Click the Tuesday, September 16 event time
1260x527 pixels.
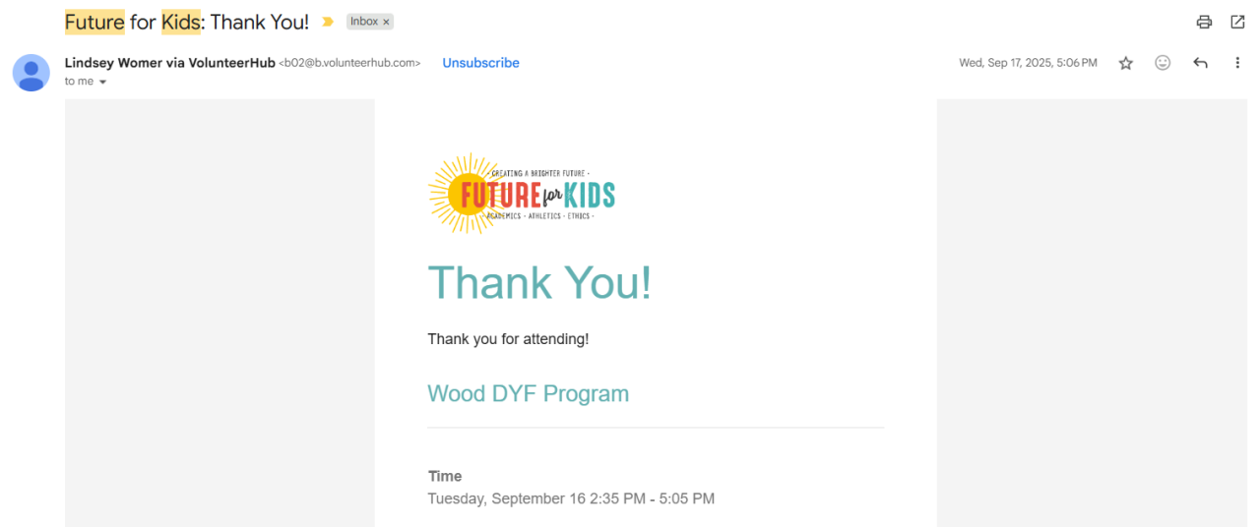571,498
